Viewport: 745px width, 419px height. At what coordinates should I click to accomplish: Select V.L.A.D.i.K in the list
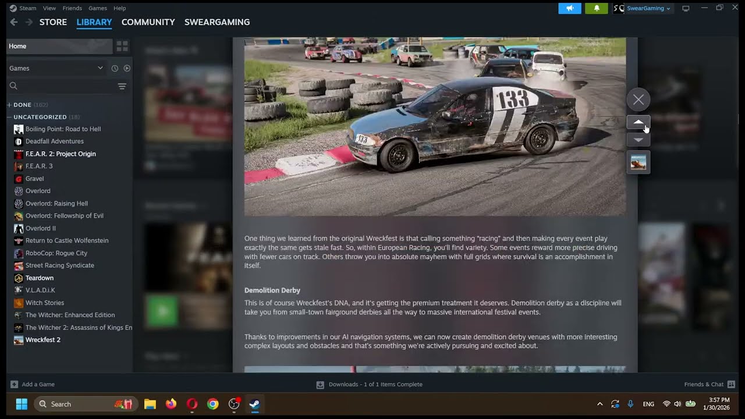tap(40, 290)
